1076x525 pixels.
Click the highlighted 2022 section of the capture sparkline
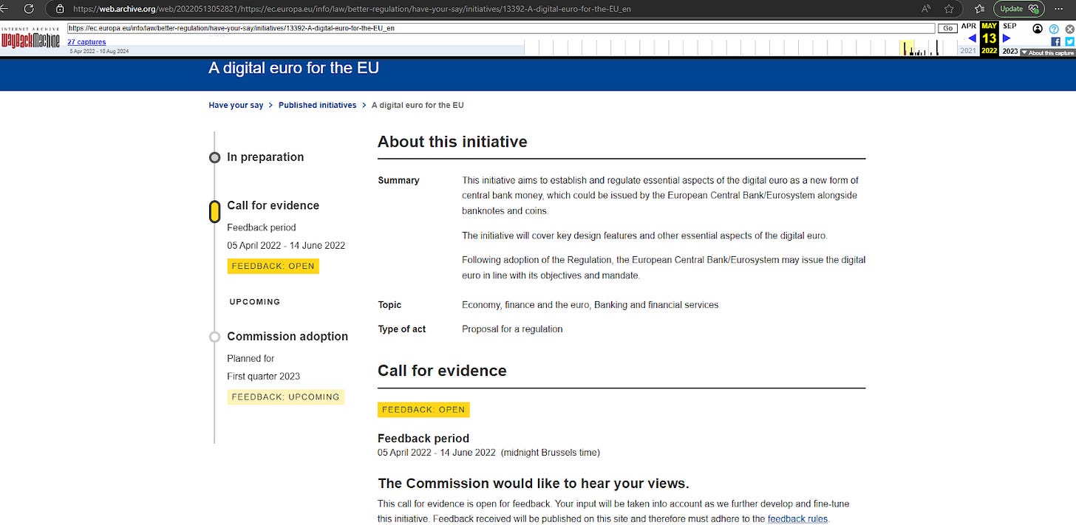(x=907, y=48)
